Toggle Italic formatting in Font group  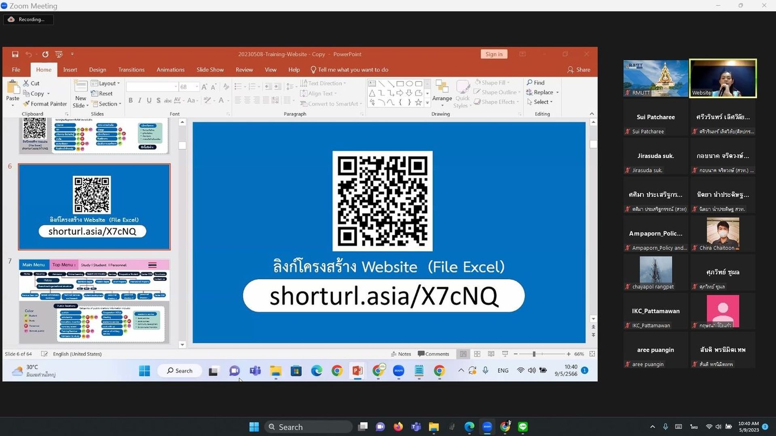(140, 100)
